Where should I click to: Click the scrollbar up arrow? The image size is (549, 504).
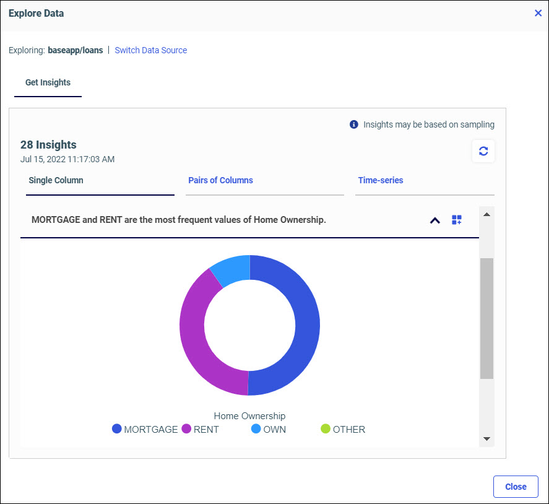click(486, 215)
